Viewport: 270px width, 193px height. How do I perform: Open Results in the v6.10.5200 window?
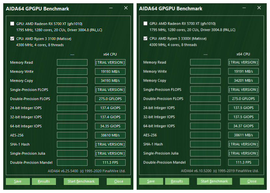(177, 181)
